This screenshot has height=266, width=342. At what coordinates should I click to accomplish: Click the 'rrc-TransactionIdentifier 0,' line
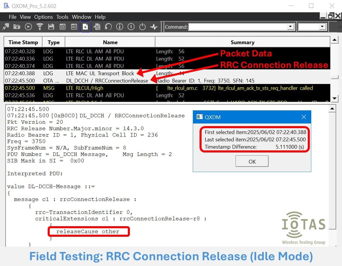(84, 212)
